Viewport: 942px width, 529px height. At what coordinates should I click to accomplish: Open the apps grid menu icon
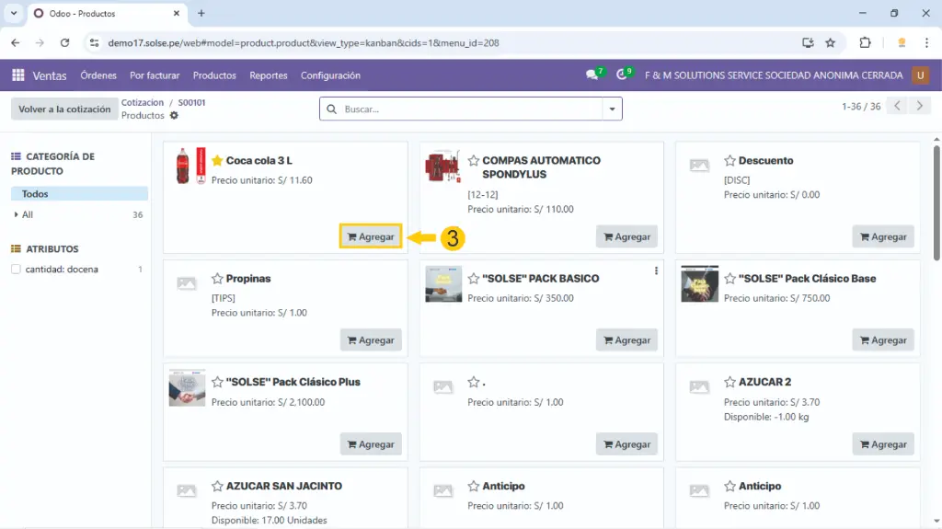tap(17, 75)
